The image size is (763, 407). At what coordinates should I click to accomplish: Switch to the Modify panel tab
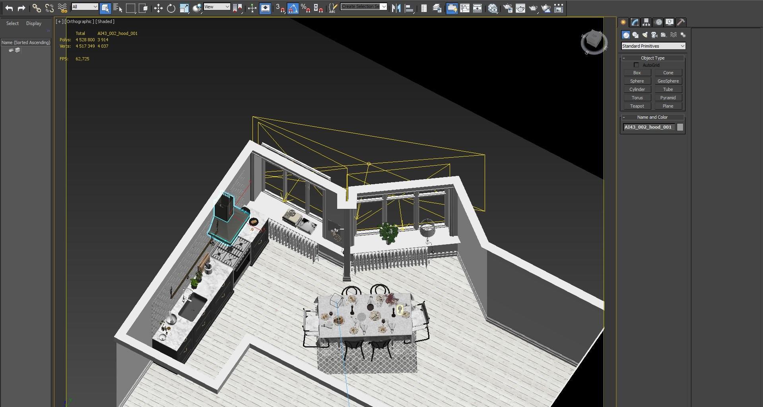point(635,22)
